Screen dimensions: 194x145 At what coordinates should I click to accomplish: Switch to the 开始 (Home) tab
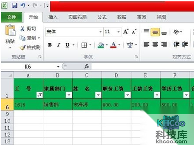33,17
